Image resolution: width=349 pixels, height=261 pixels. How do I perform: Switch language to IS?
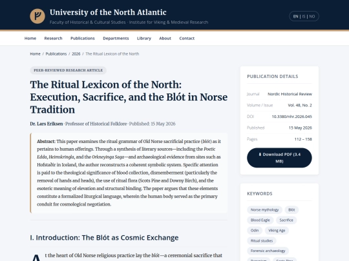(x=304, y=16)
